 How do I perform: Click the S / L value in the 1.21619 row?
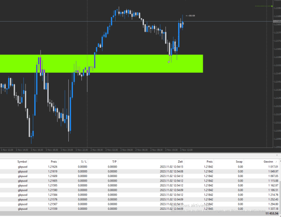[82, 171]
